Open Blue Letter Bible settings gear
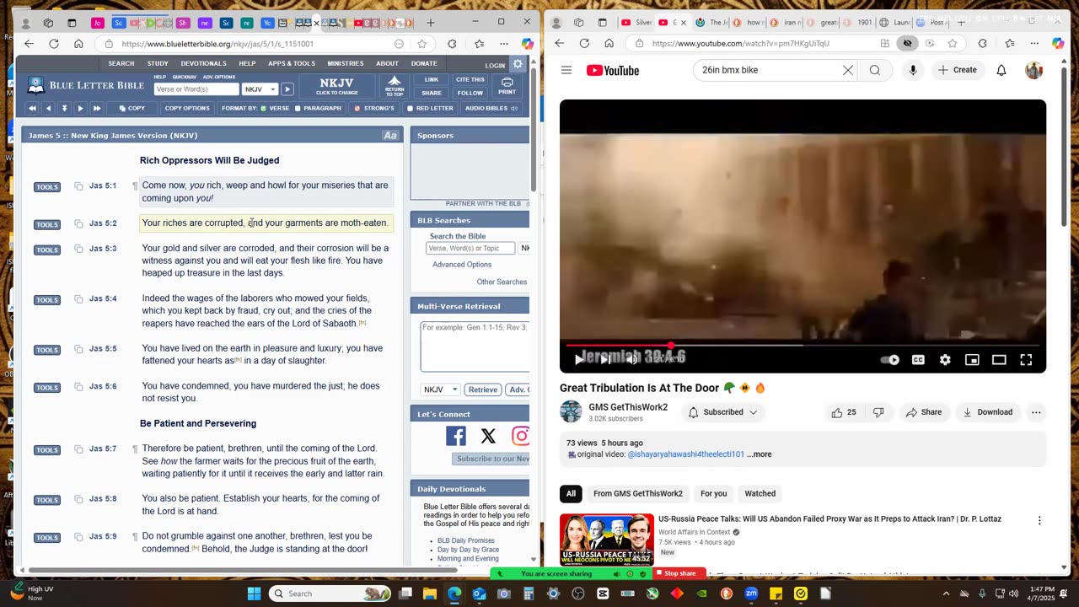Image resolution: width=1079 pixels, height=607 pixels. [518, 64]
